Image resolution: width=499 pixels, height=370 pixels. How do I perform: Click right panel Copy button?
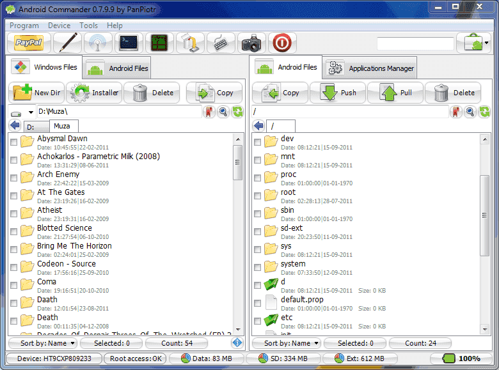[x=280, y=93]
